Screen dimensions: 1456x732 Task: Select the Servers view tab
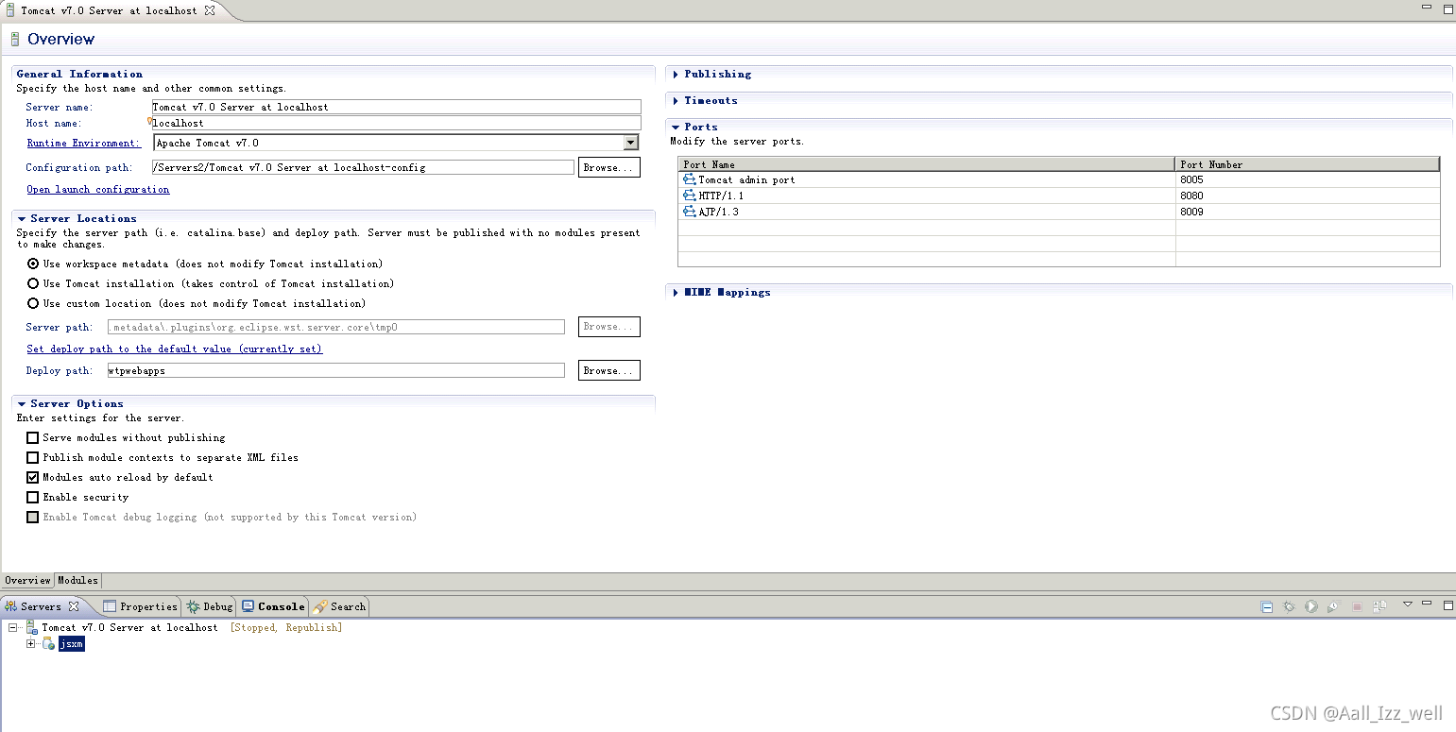point(41,606)
